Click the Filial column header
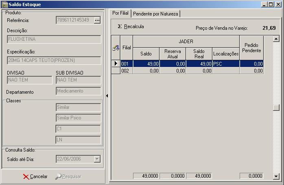The width and height of the screenshot is (284, 185). click(x=127, y=48)
